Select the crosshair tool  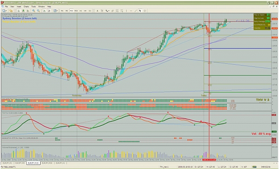[145, 11]
